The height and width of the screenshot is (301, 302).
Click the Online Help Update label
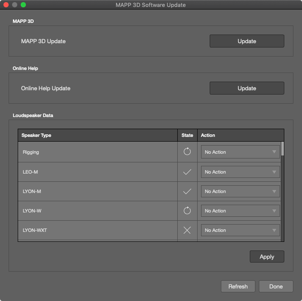click(46, 89)
